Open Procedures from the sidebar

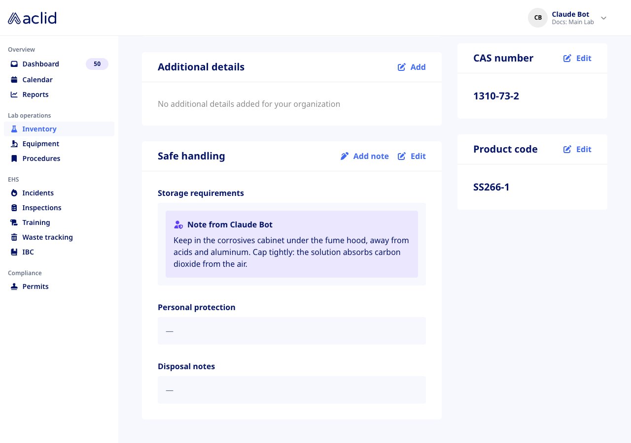click(59, 158)
